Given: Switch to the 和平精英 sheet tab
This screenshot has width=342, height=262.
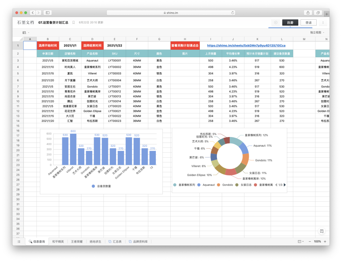Looking at the screenshot, I should [58, 241].
